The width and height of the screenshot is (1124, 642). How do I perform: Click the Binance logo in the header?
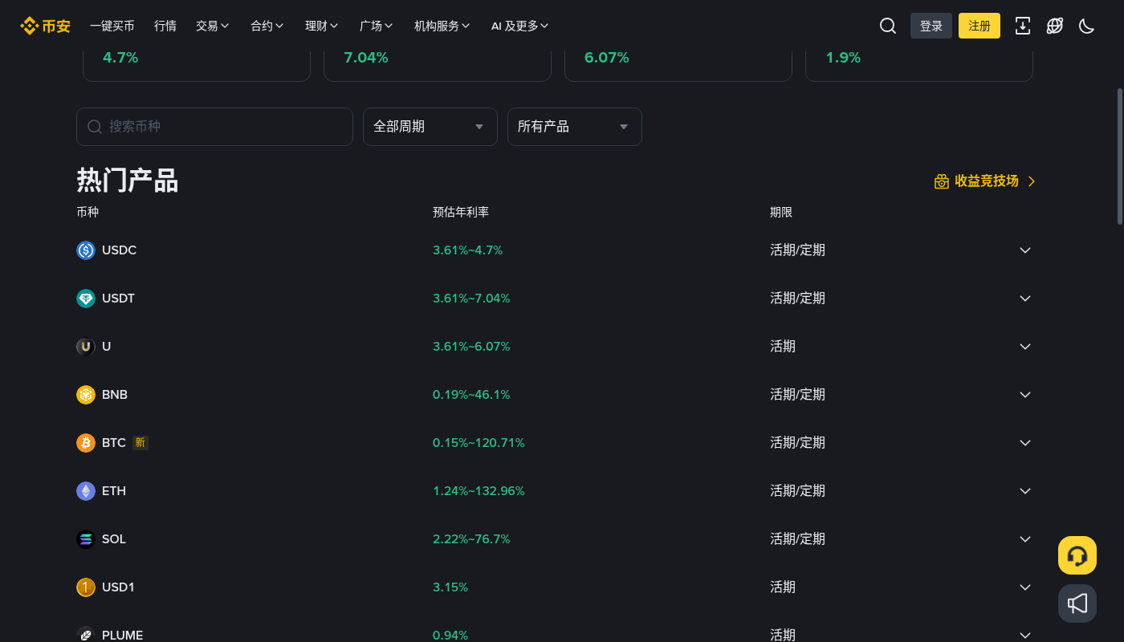point(45,26)
